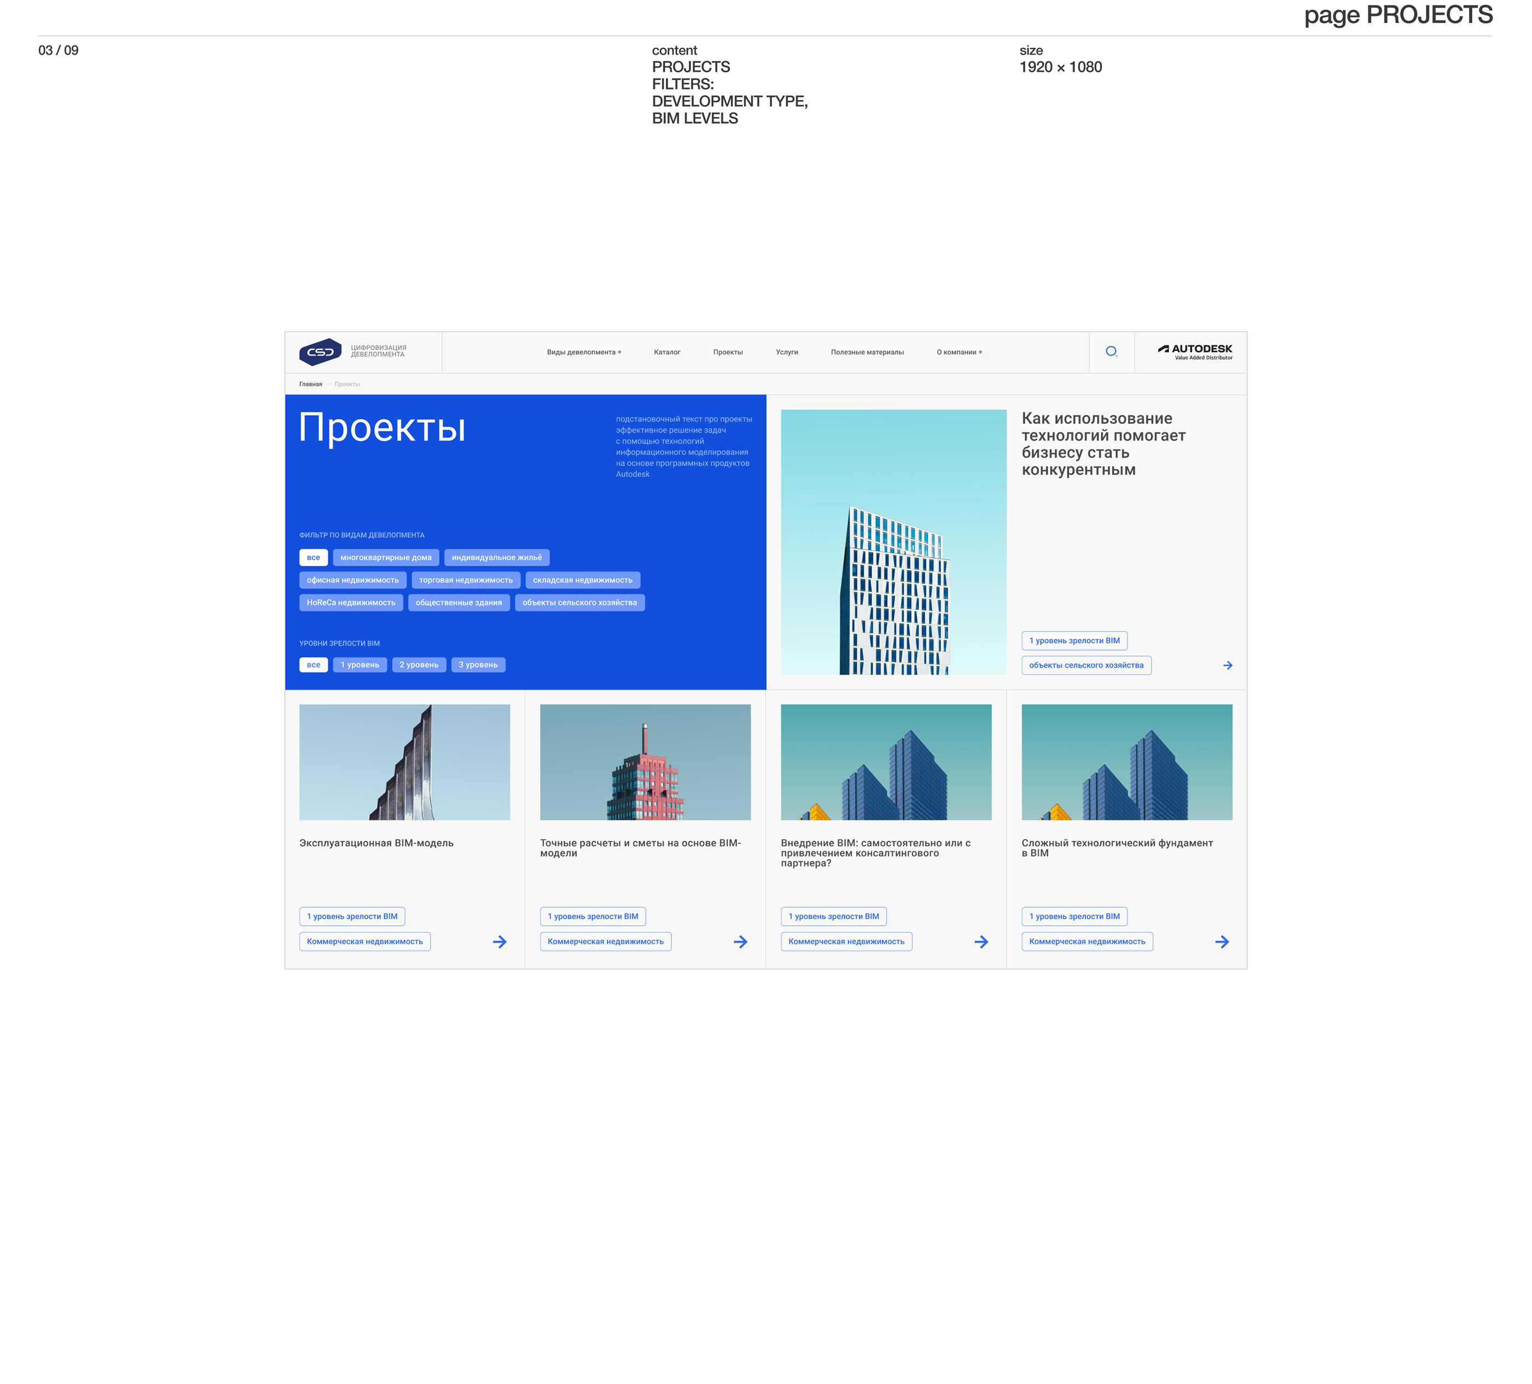Click the Главная breadcrumb link

[310, 384]
